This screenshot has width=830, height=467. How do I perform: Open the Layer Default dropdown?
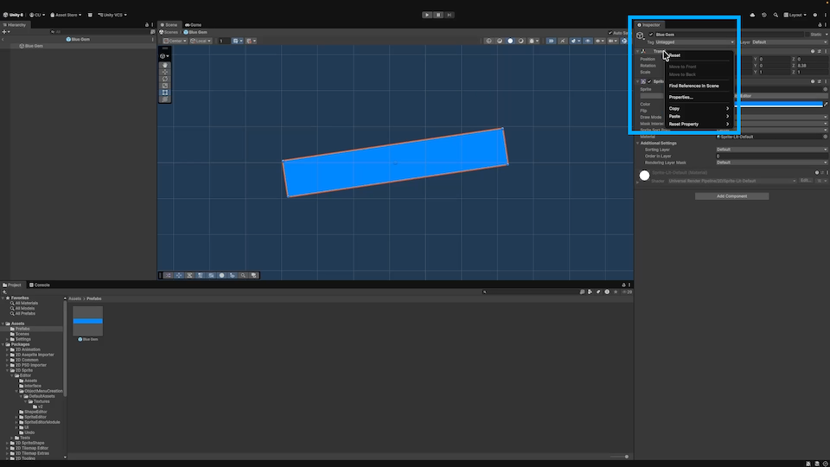(789, 42)
